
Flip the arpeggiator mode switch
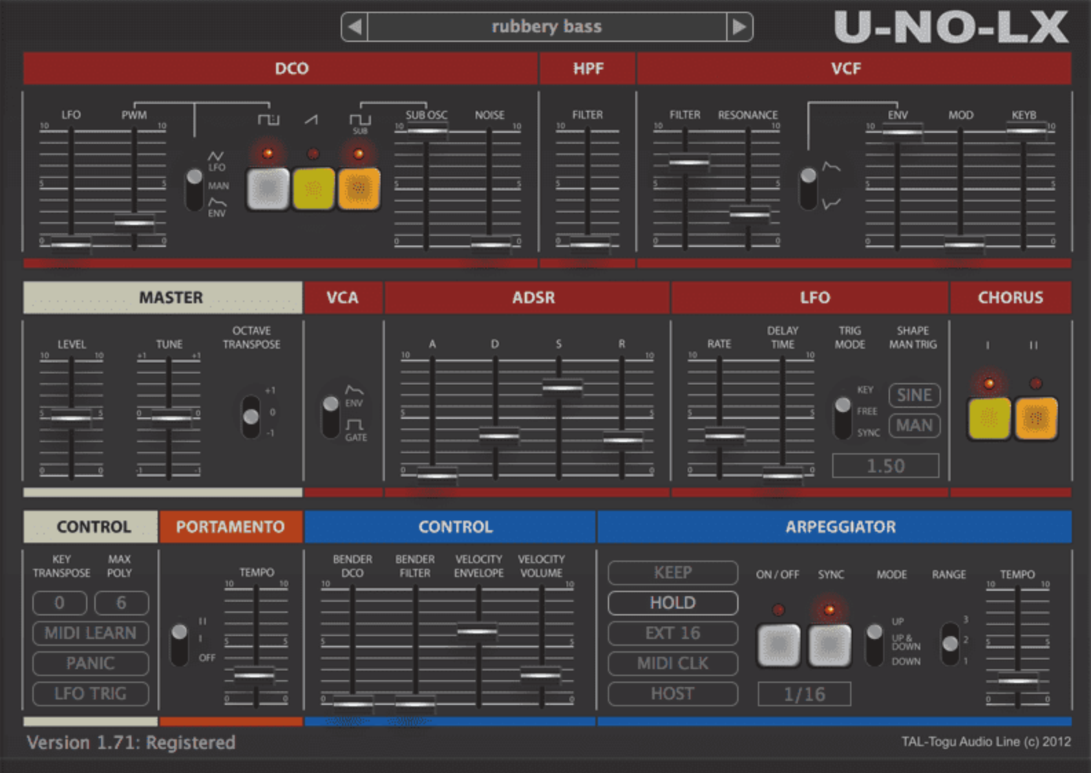click(874, 644)
